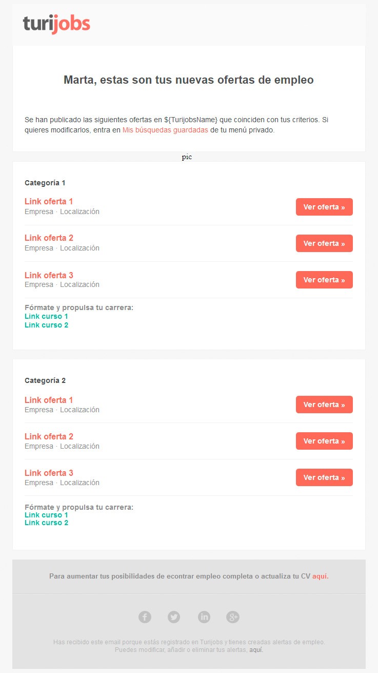Open Link oferta 1 under Categoría 1

click(49, 201)
